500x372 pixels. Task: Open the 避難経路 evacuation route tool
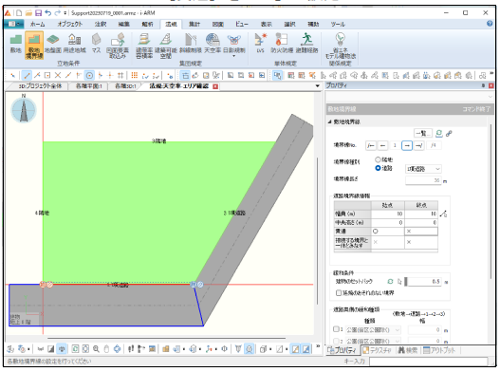[x=306, y=43]
